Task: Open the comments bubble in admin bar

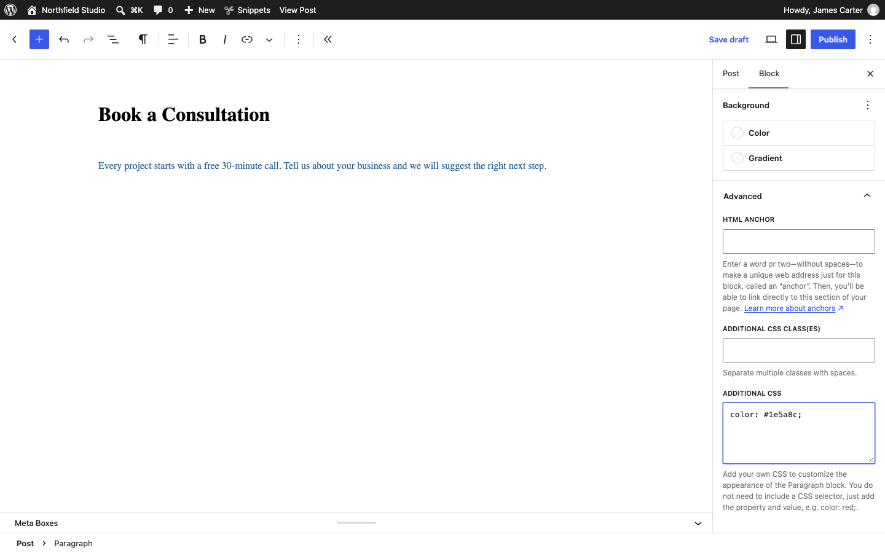Action: click(163, 10)
